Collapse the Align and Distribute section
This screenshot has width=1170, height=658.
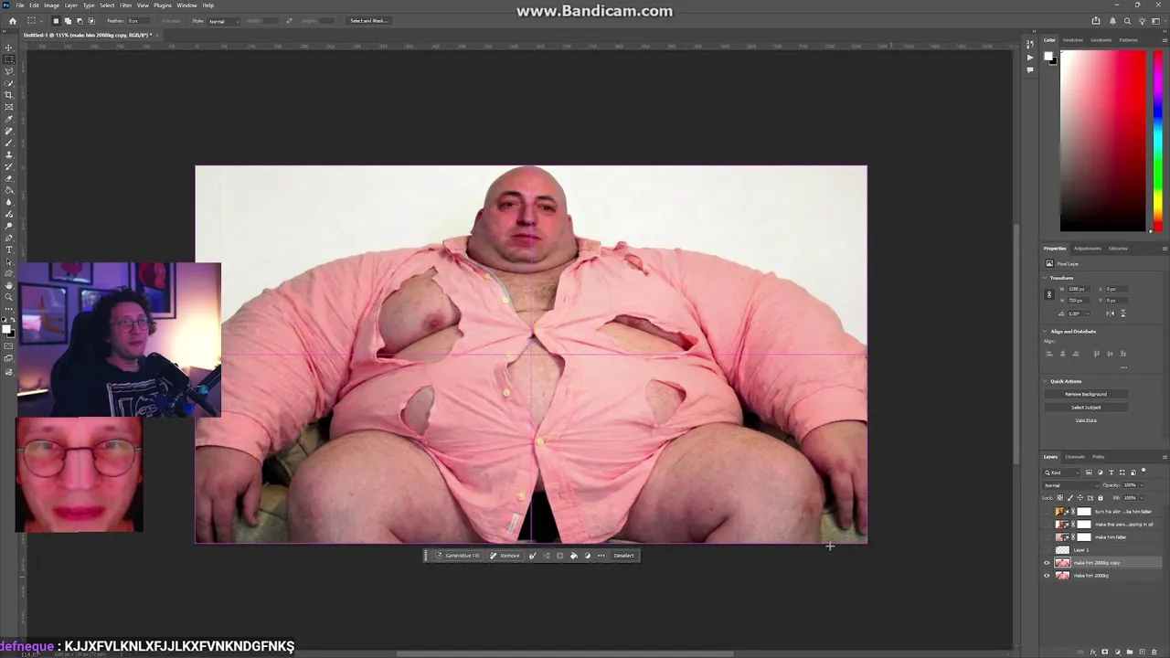point(1046,332)
